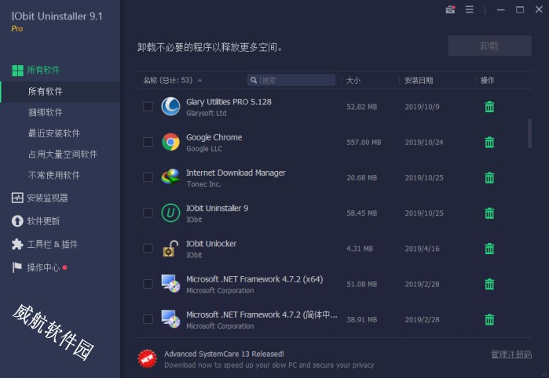Click the red NEW badge icon
This screenshot has height=378, width=549.
pyautogui.click(x=147, y=358)
